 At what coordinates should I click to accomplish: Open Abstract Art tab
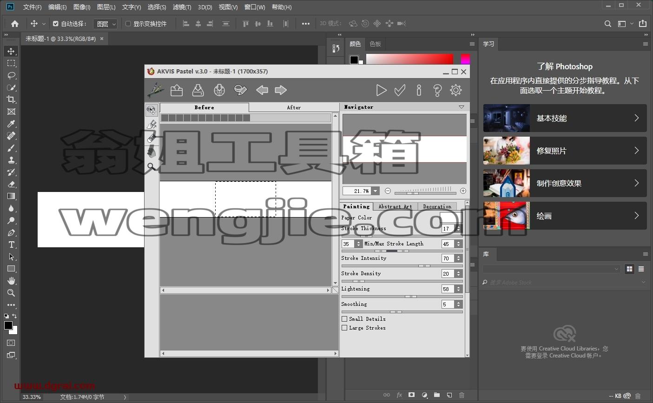[395, 206]
